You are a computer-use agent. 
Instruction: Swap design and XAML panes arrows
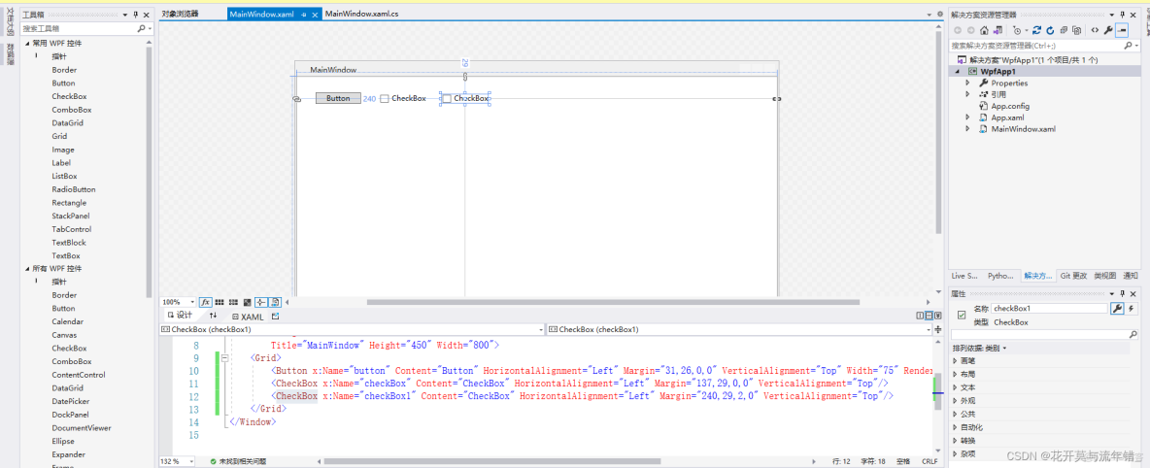point(214,316)
